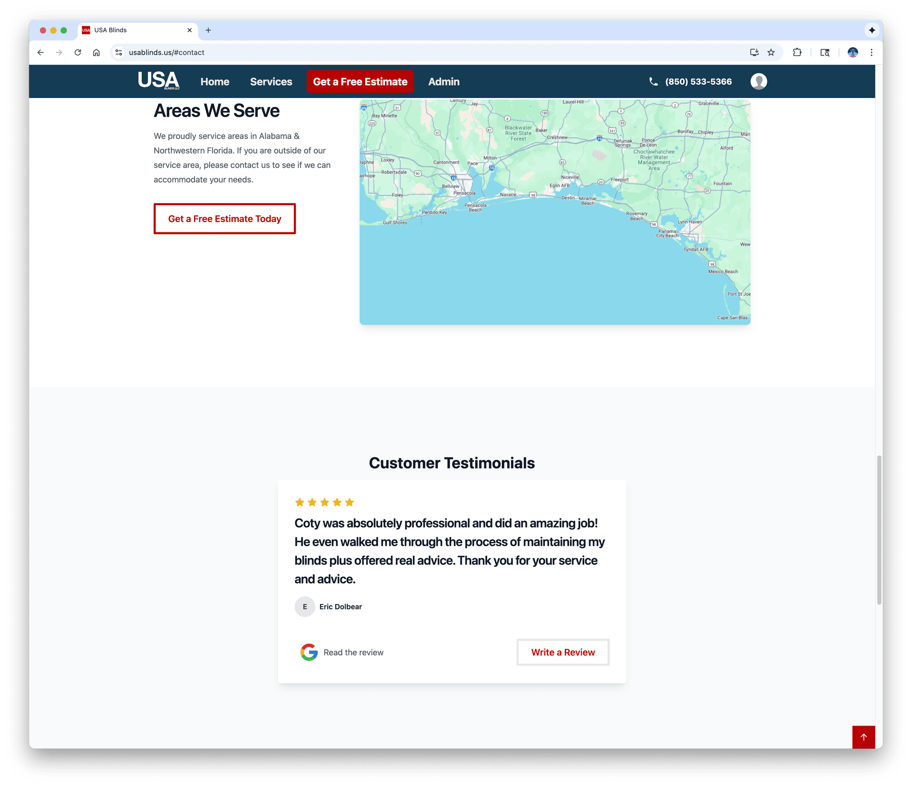
Task: Click the scroll-to-top arrow button
Action: click(x=863, y=737)
